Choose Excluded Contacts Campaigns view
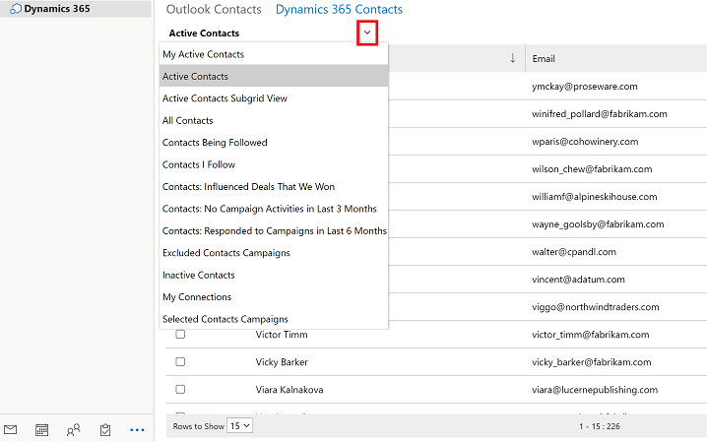The width and height of the screenshot is (707, 441). point(274,253)
